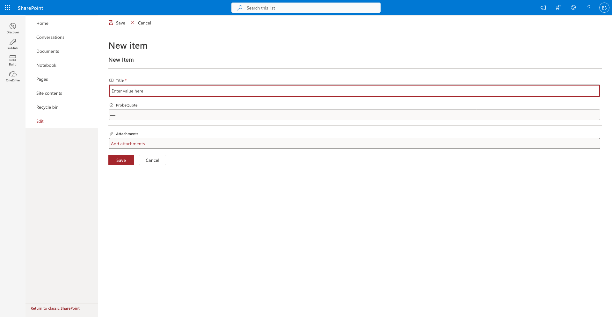Open Pages in site navigation

click(x=42, y=79)
